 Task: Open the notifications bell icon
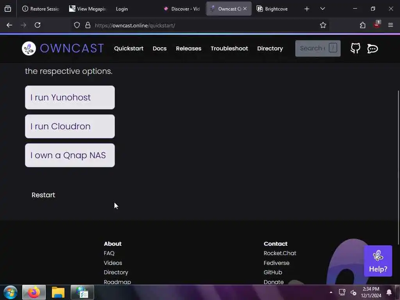click(x=389, y=292)
